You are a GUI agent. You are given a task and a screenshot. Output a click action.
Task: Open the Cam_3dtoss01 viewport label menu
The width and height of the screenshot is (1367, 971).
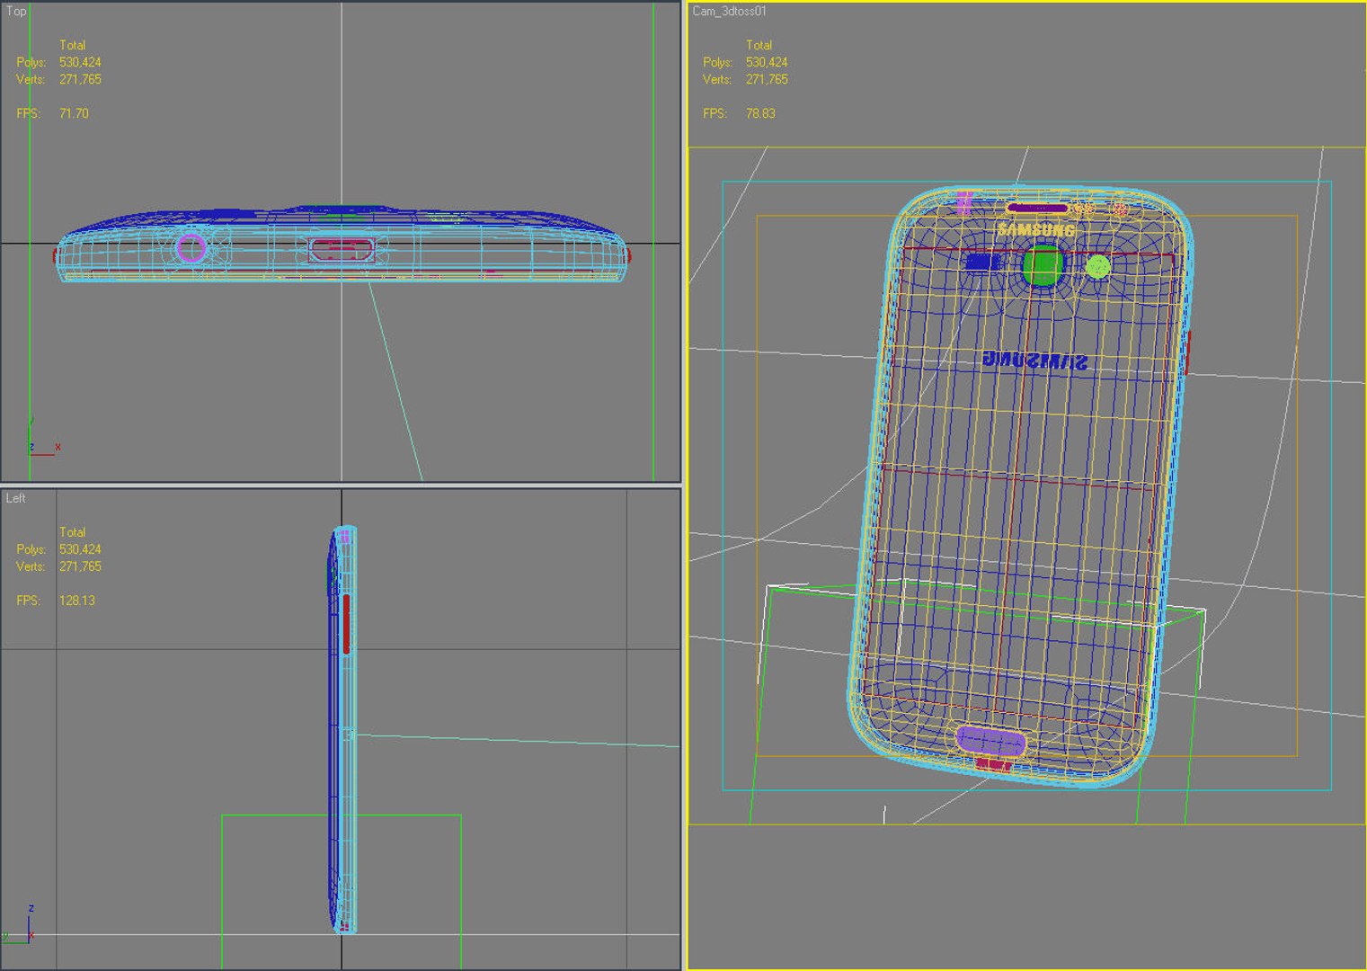[729, 12]
